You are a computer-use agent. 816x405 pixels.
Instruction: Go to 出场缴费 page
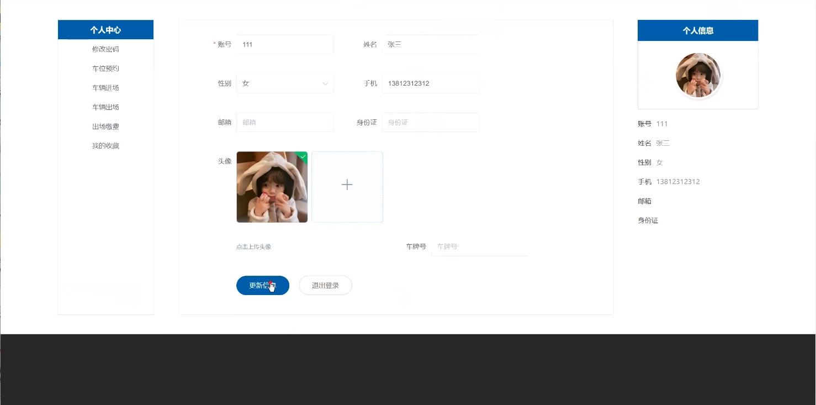[105, 127]
